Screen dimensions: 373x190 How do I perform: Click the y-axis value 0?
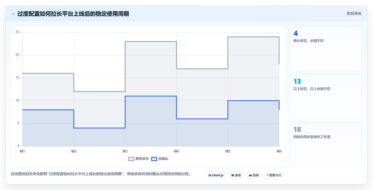pos(18,146)
